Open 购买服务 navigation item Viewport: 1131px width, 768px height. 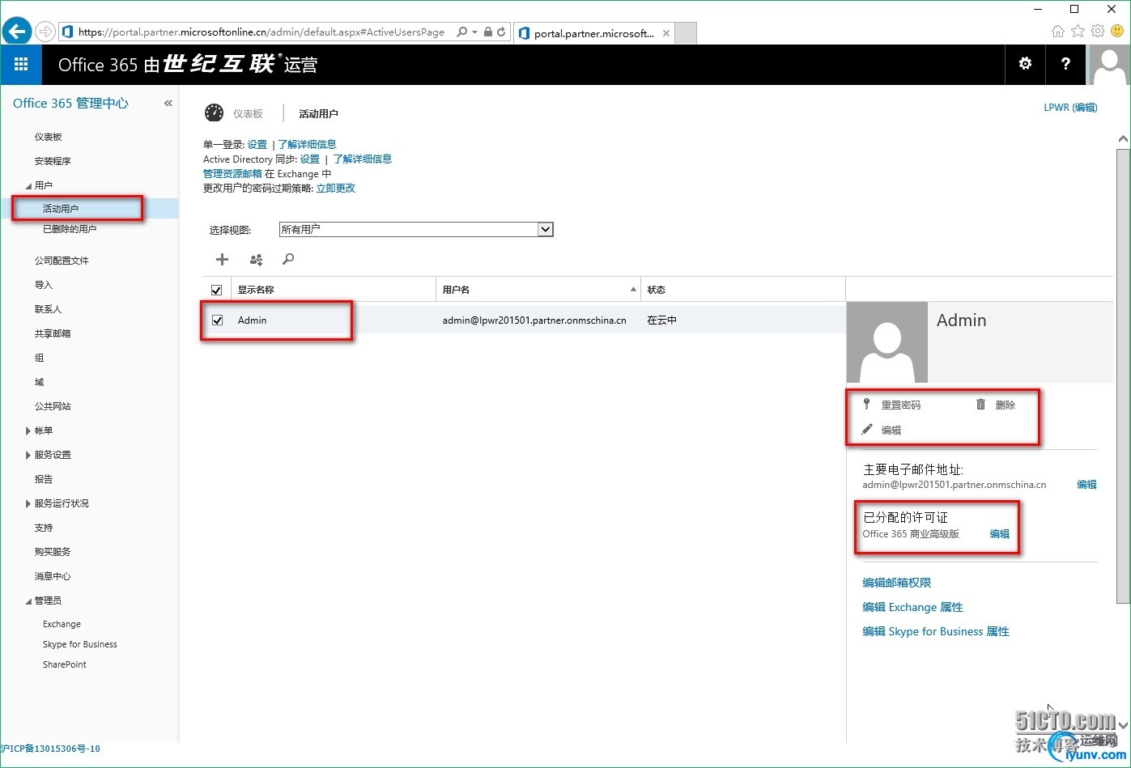tap(53, 552)
